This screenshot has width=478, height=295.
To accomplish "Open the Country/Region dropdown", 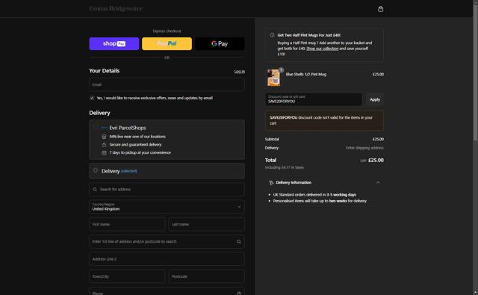I will (167, 207).
